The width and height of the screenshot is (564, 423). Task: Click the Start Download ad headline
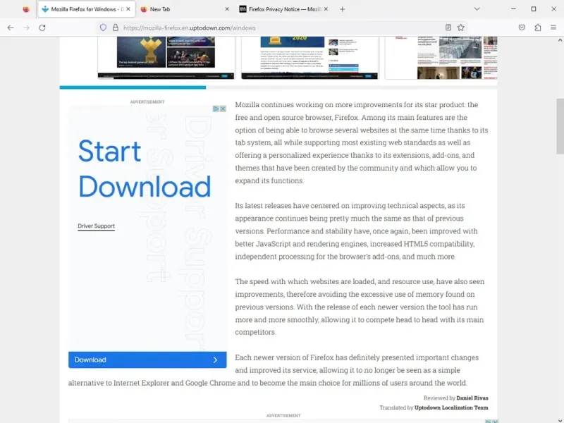point(145,168)
